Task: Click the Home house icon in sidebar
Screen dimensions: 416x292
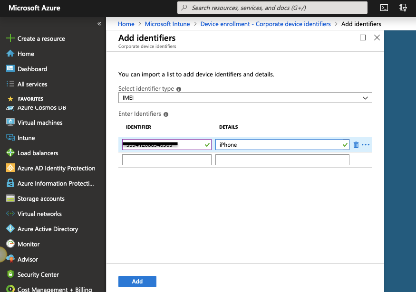Action: [x=10, y=54]
